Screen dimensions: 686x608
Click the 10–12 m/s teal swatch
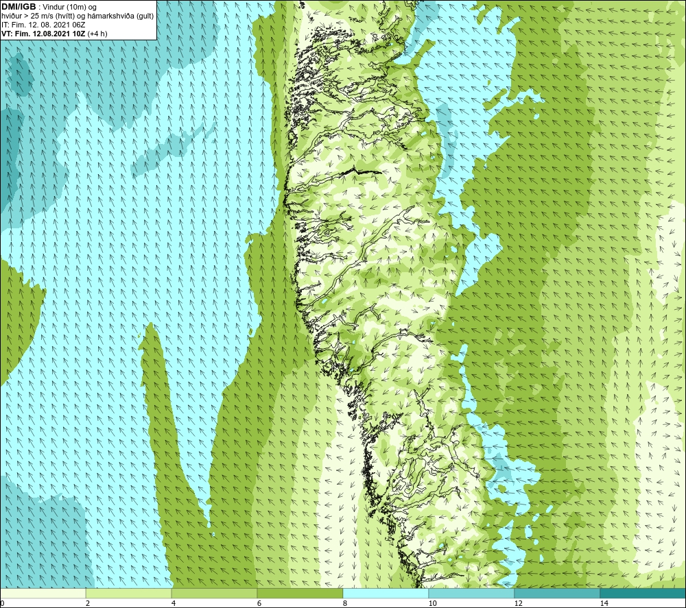point(472,594)
